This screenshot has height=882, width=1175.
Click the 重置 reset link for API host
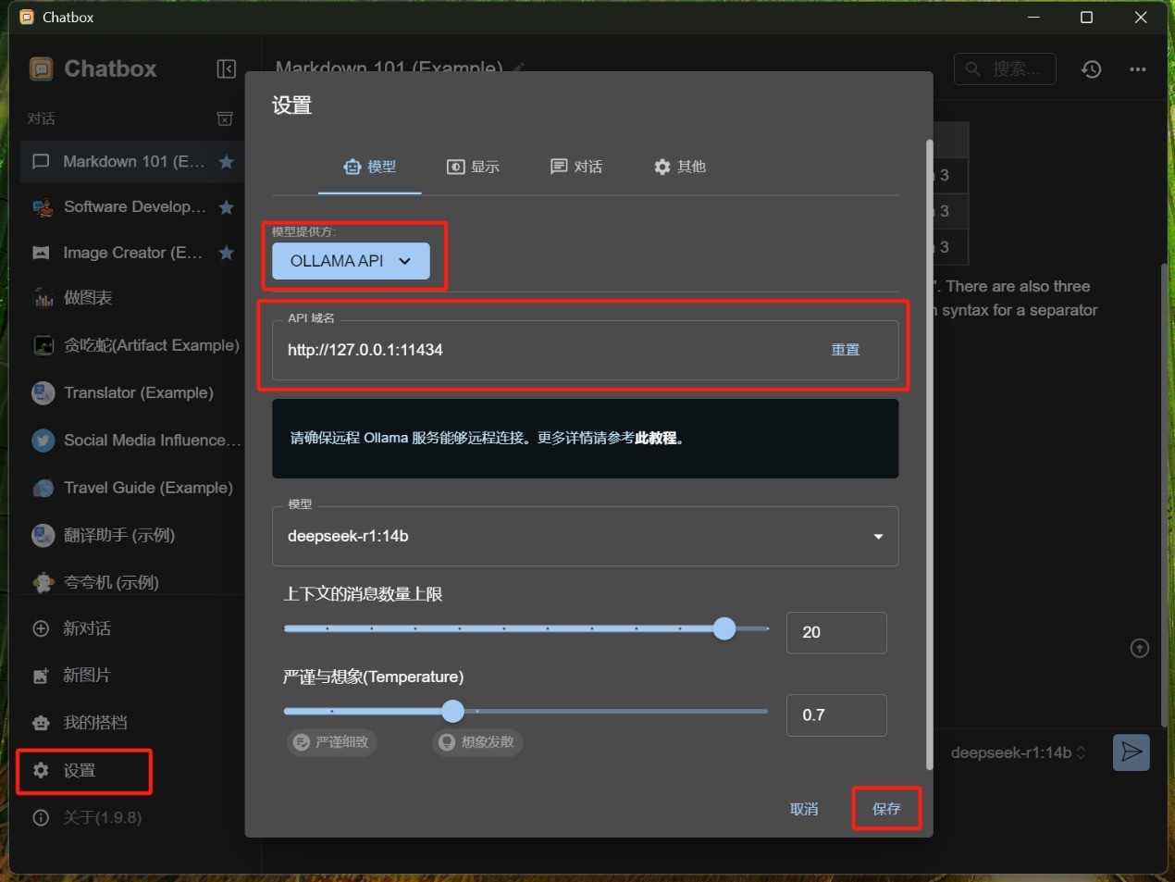(845, 350)
